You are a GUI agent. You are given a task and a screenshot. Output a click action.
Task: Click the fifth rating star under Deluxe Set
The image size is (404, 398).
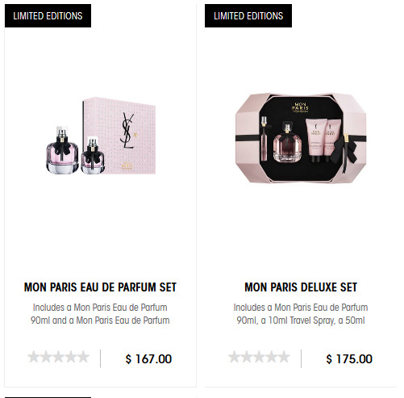coord(284,357)
